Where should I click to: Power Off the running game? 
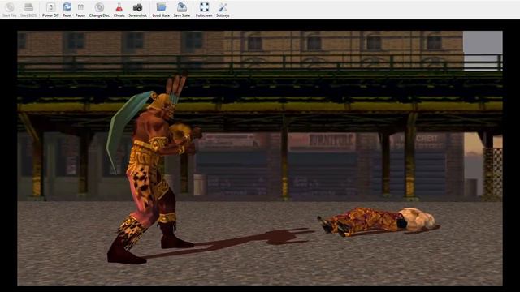pyautogui.click(x=50, y=10)
